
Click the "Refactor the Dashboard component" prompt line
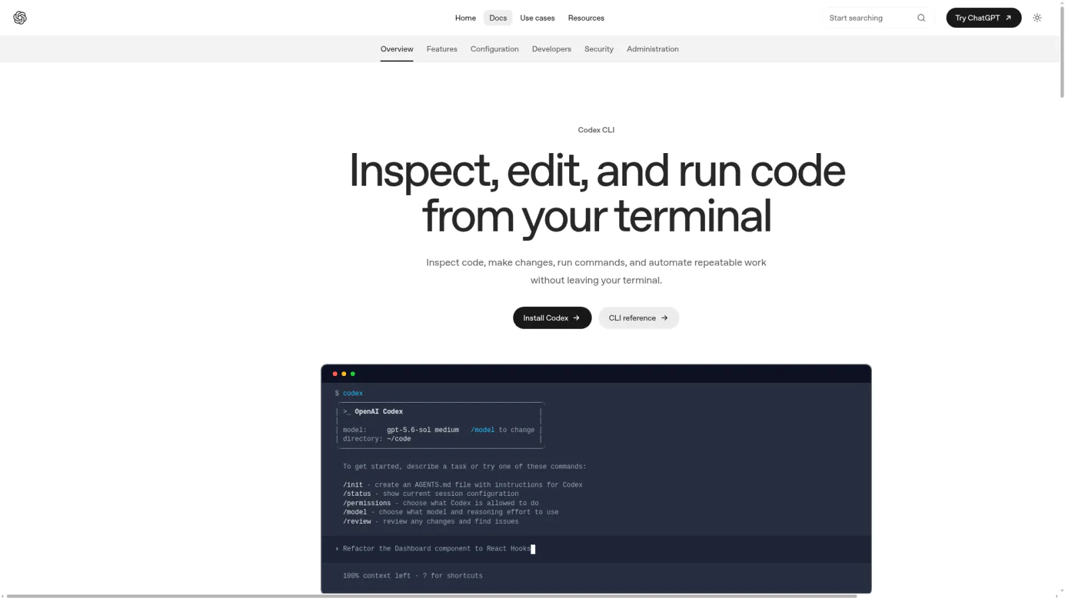coord(596,549)
